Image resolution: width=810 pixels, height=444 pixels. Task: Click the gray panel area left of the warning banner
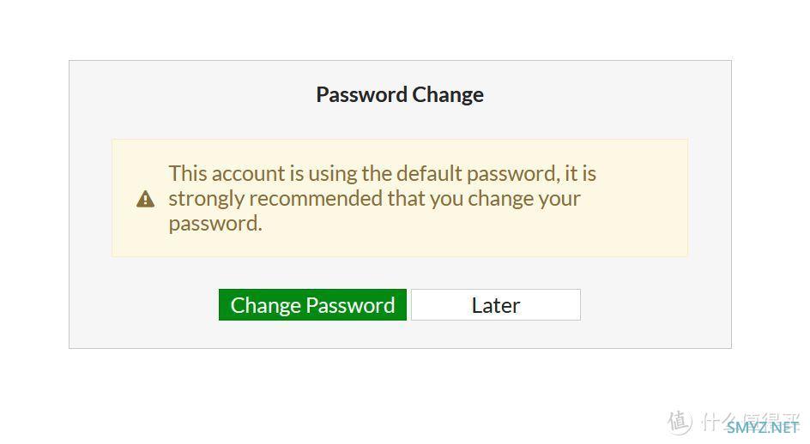(90, 198)
